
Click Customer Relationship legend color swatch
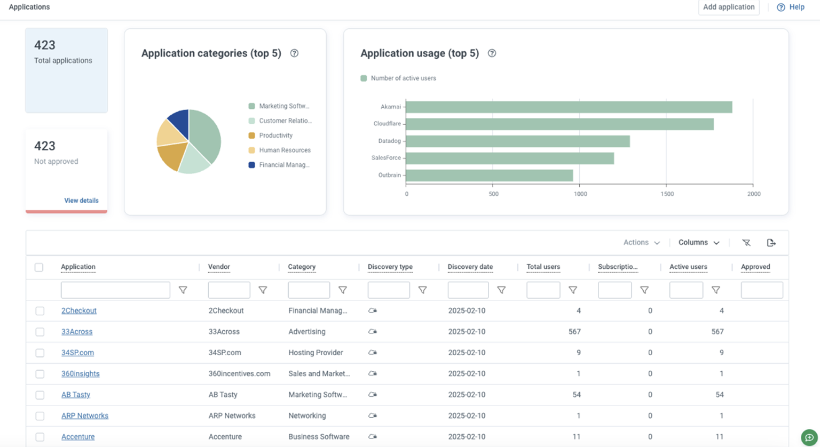coord(251,121)
